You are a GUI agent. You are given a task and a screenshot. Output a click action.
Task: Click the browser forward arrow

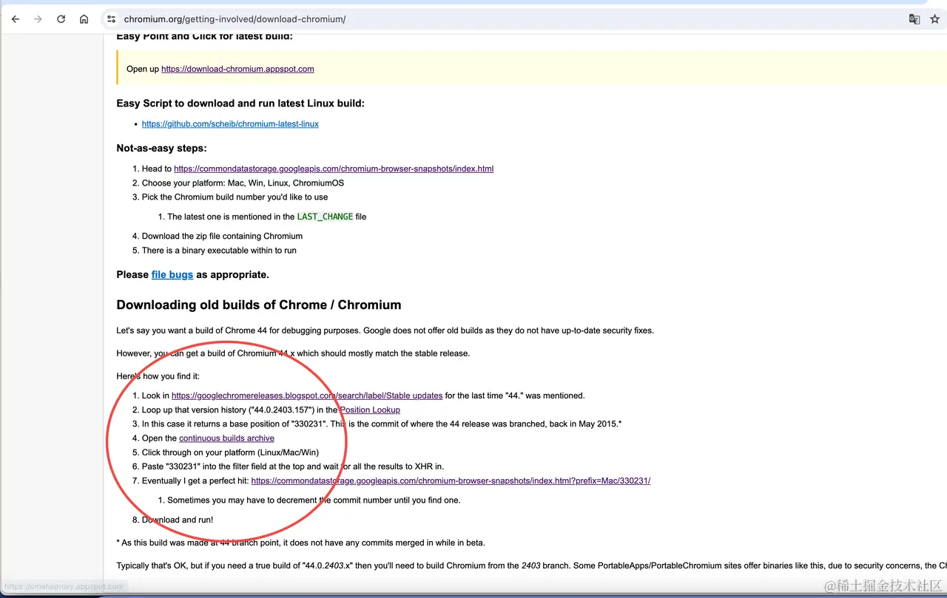click(38, 19)
